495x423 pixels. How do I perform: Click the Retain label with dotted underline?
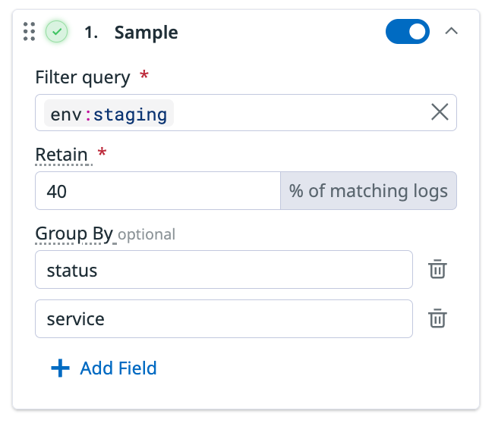pyautogui.click(x=61, y=155)
